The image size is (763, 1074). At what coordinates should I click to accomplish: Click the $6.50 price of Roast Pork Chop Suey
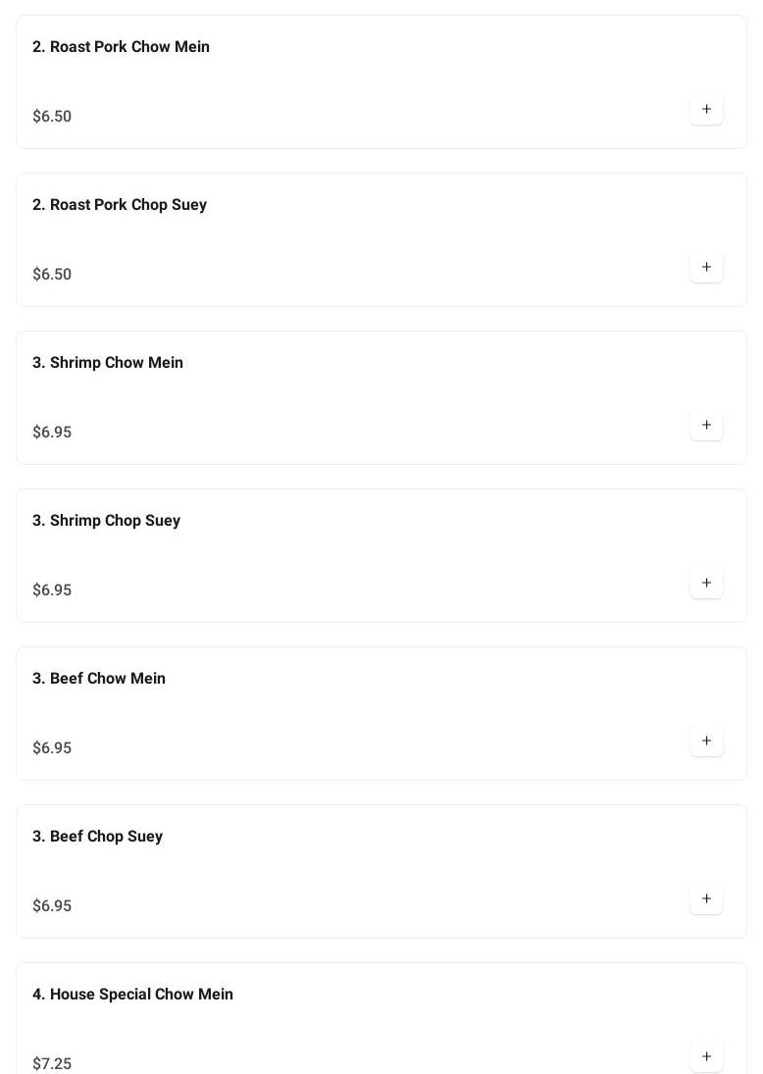(52, 275)
